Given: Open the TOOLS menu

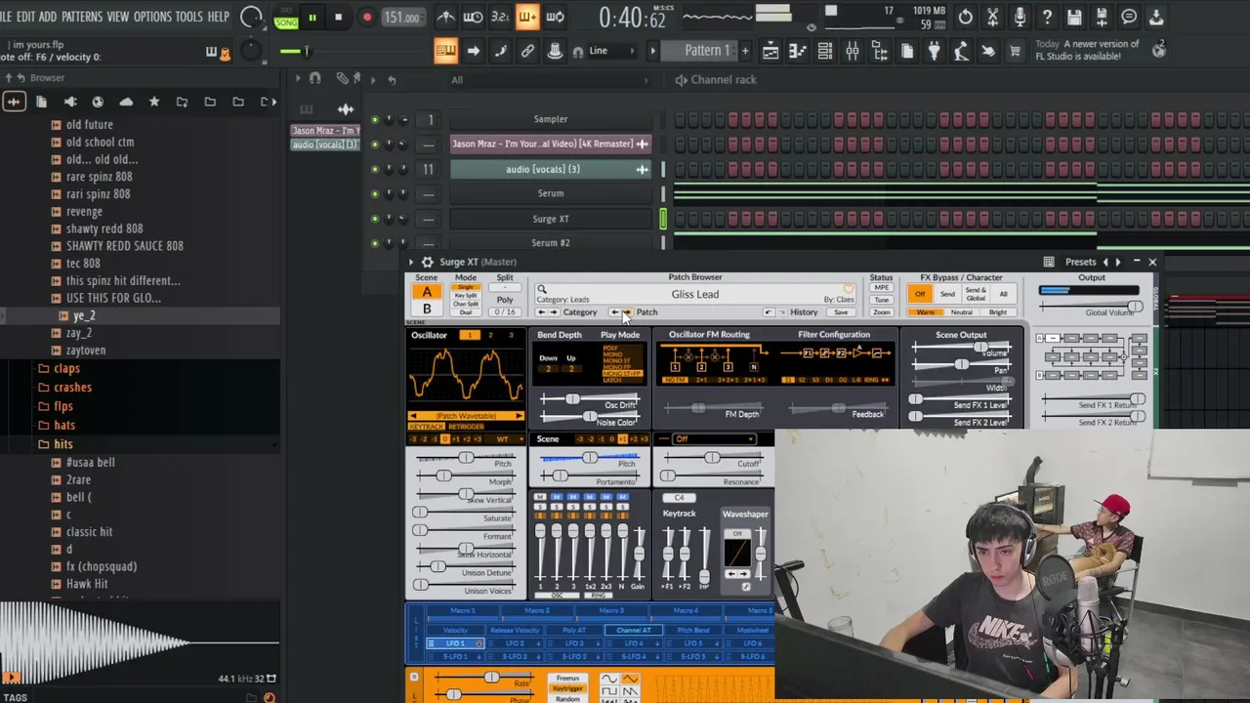Looking at the screenshot, I should point(188,17).
